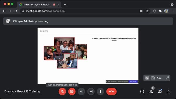Click 'Olímpio Adolfo is presenting' banner text
Screen dimensions: 176x99
[x=31, y=21]
